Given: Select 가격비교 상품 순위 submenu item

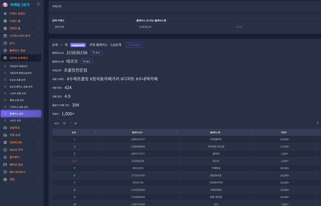Looking at the screenshot, I should pyautogui.click(x=19, y=107).
